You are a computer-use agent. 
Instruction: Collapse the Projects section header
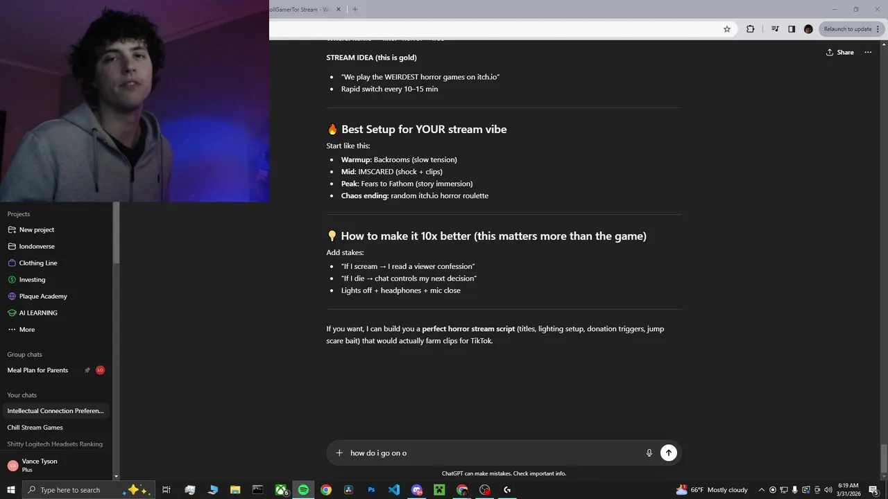[19, 214]
